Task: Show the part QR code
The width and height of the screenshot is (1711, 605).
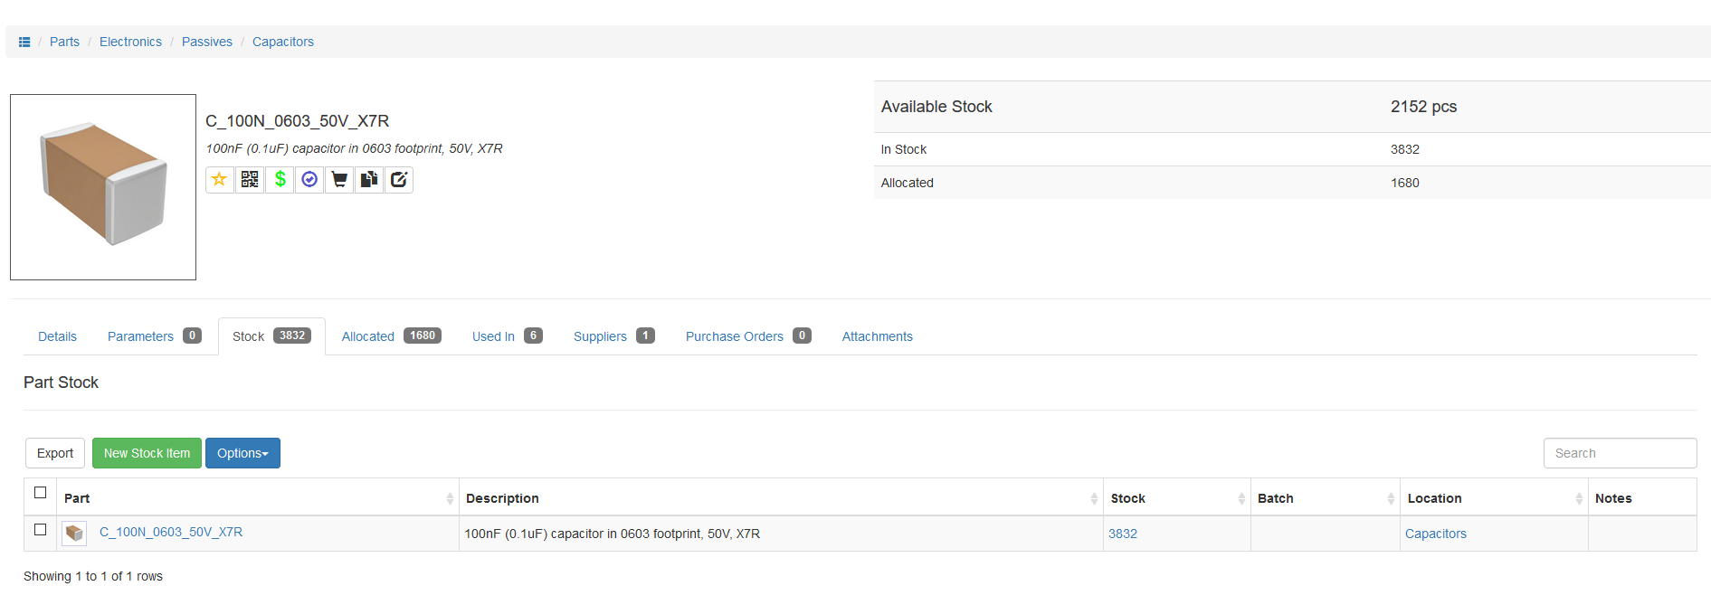Action: [x=250, y=180]
